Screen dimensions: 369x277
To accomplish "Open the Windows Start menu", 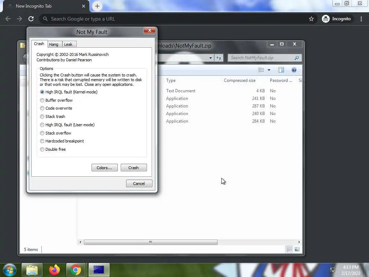I will click(10, 270).
